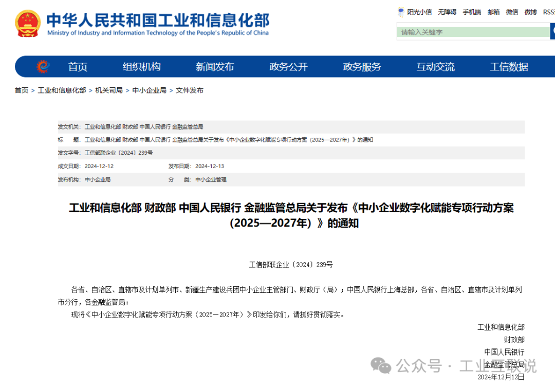Open the 工信数据 navigation menu
The image size is (555, 388).
[x=509, y=66]
